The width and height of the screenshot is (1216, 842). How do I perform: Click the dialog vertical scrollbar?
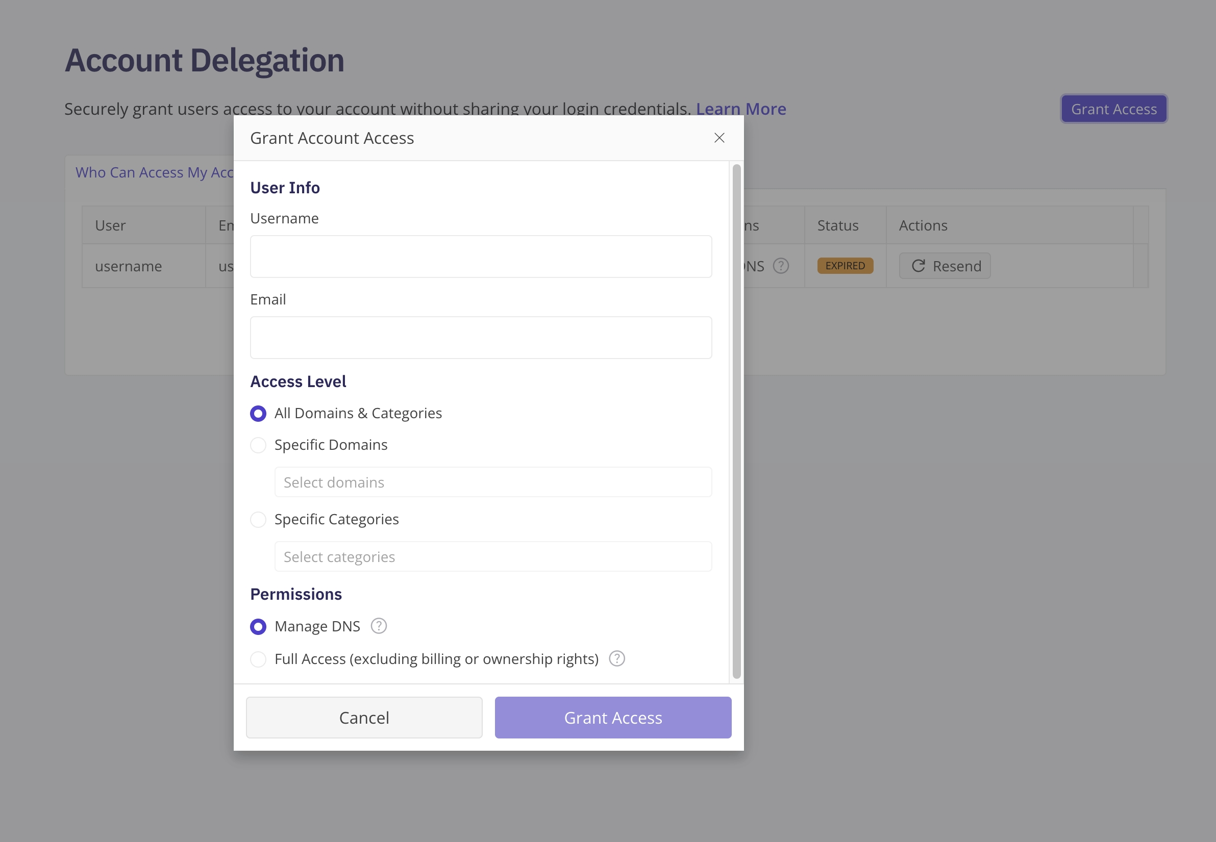click(x=736, y=421)
